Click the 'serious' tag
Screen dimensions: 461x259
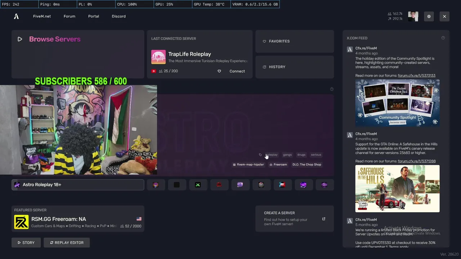click(x=316, y=155)
